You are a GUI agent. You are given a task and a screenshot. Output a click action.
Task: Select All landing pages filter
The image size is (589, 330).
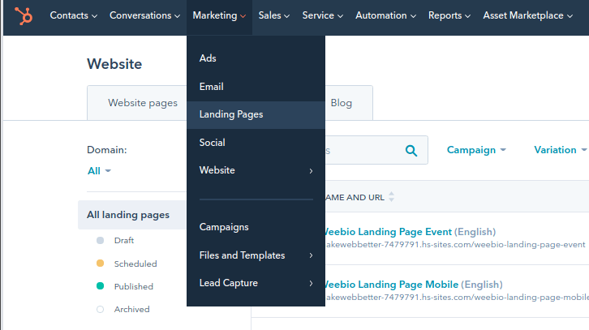pyautogui.click(x=132, y=215)
